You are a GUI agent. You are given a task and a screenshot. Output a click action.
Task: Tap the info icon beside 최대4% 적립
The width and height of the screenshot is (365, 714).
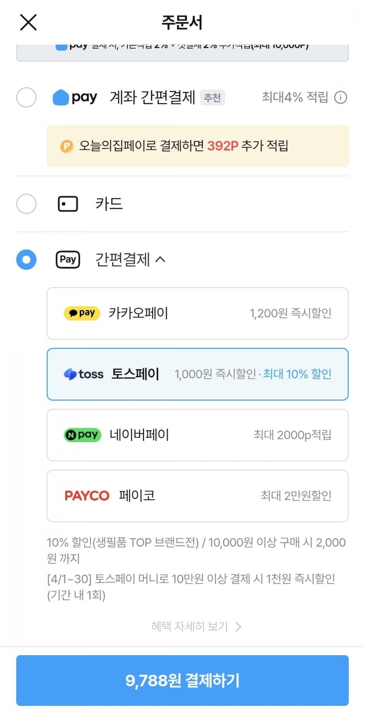click(x=341, y=97)
